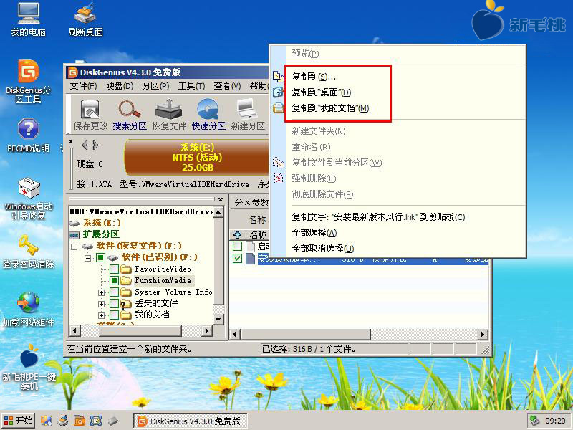This screenshot has height=430, width=573.
Task: Check the unchecked first file row checkbox
Action: [x=237, y=246]
